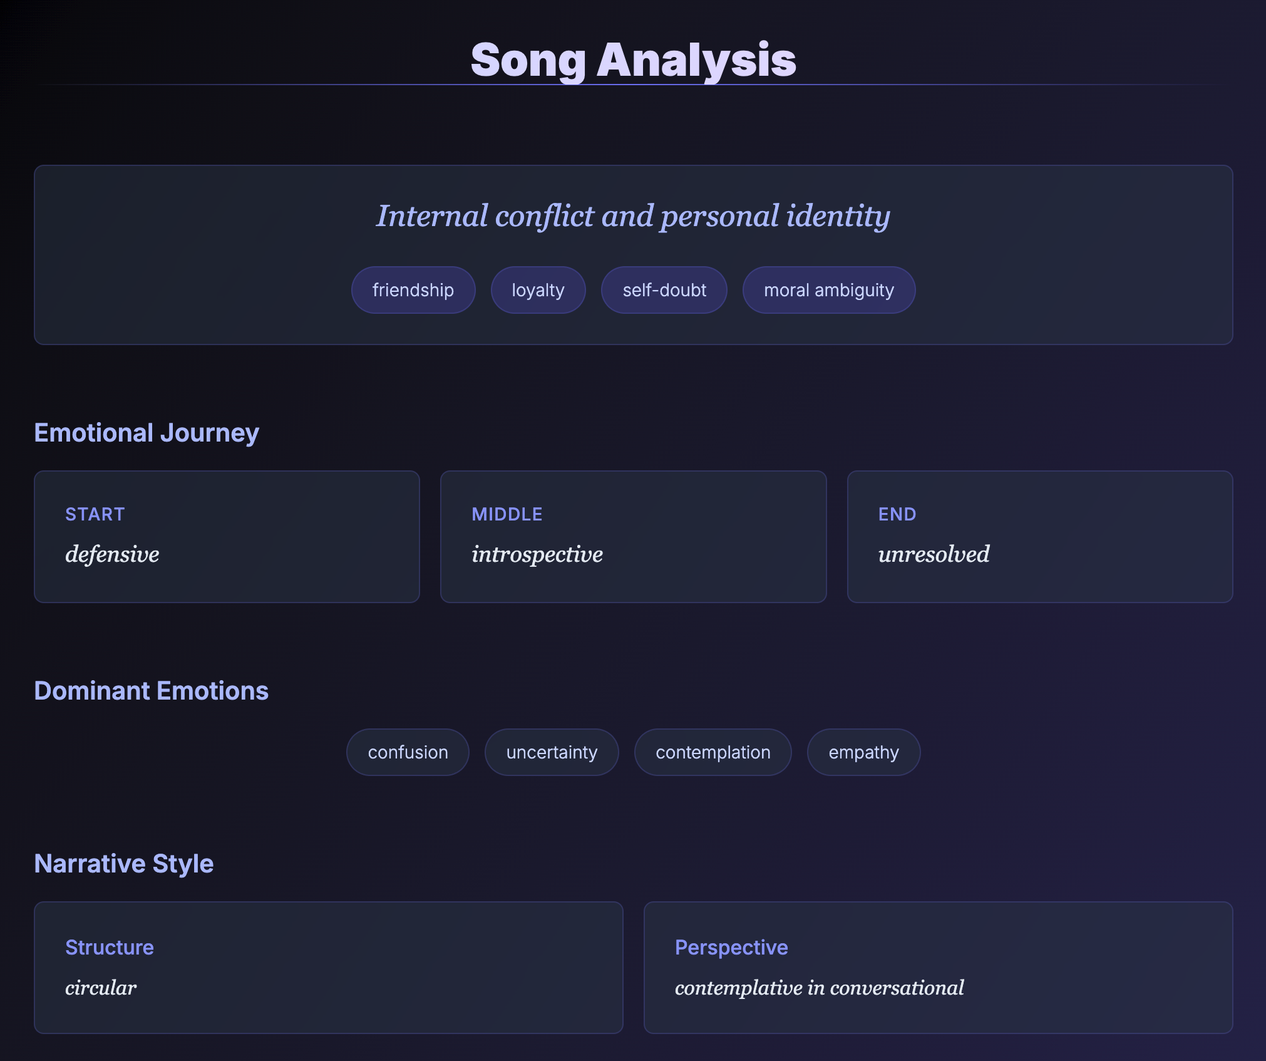Select the uncertainty emotion chip
Viewport: 1266px width, 1061px height.
point(552,752)
